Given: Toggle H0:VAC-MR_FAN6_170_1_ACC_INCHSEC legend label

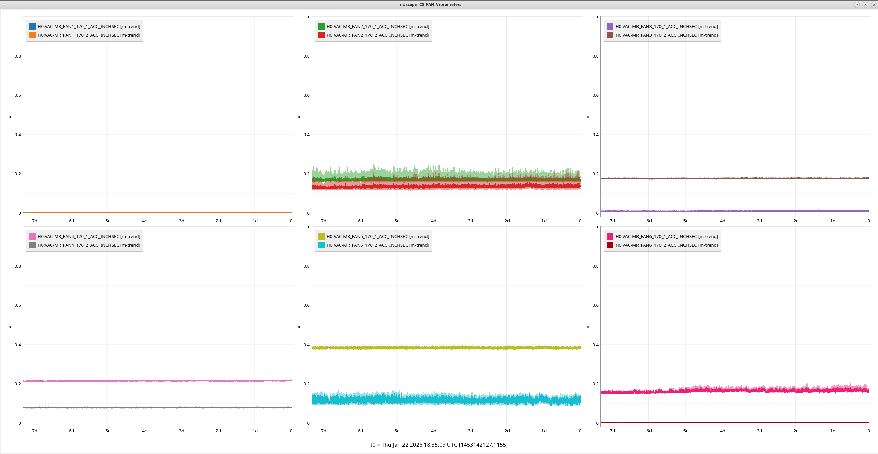Looking at the screenshot, I should 667,236.
